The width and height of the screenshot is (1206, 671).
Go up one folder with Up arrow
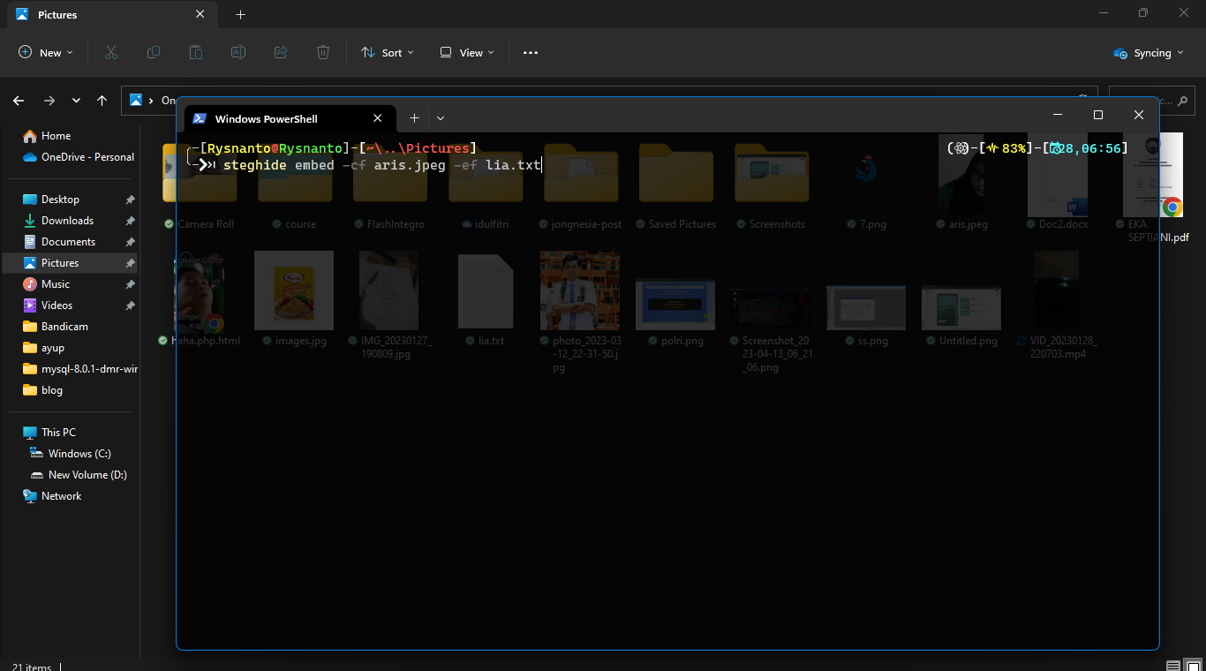click(102, 101)
